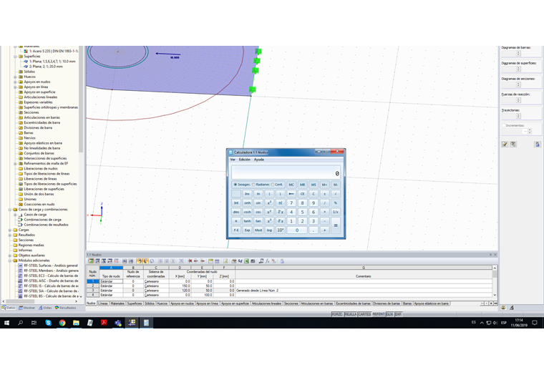The height and width of the screenshot is (375, 544).
Task: Click the Adobe Acrobat icon in taskbar
Action: (104, 323)
